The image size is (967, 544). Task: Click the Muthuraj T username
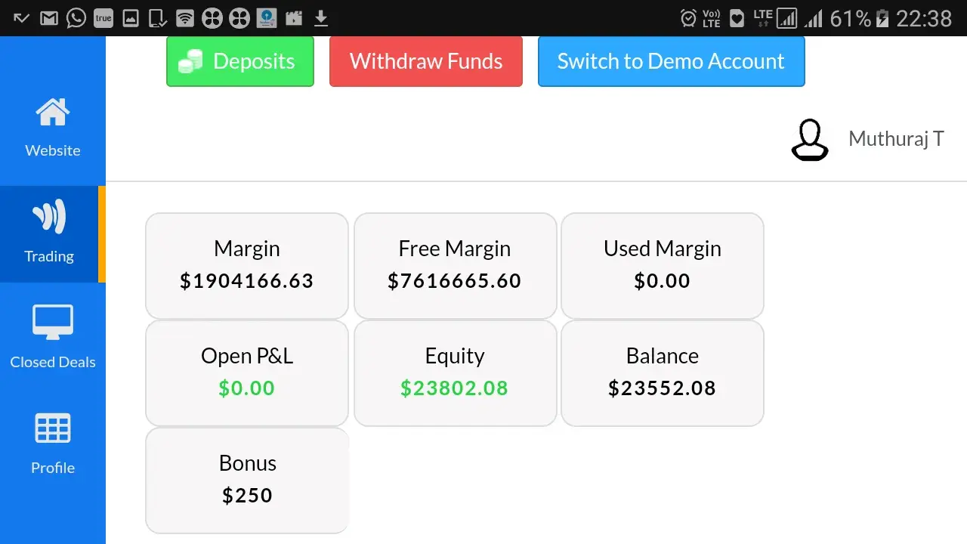(x=896, y=139)
